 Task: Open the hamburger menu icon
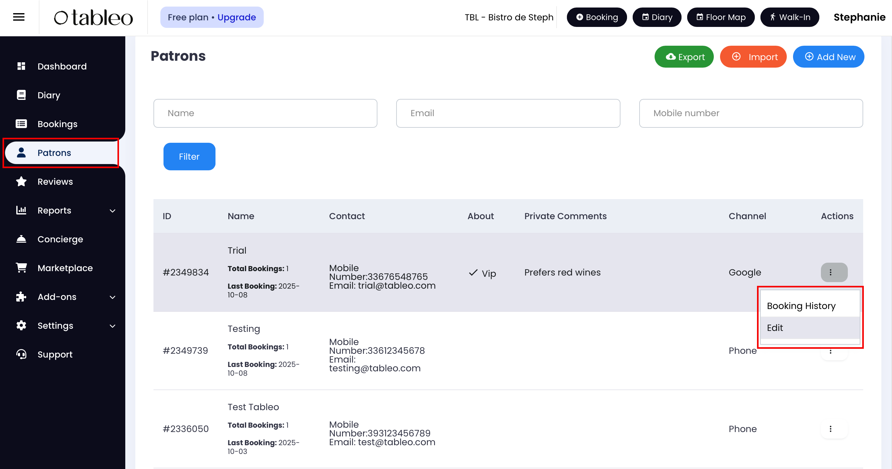(x=19, y=17)
